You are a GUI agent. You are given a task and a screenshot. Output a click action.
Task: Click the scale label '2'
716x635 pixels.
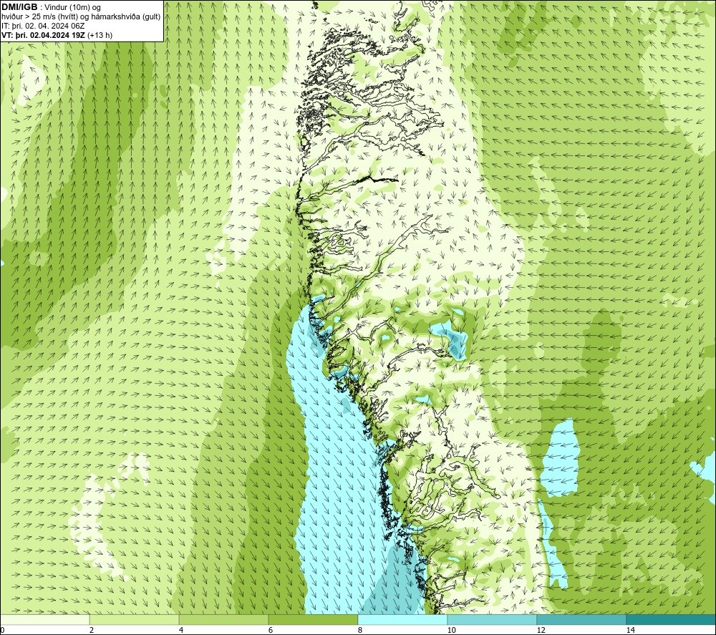pos(92,630)
